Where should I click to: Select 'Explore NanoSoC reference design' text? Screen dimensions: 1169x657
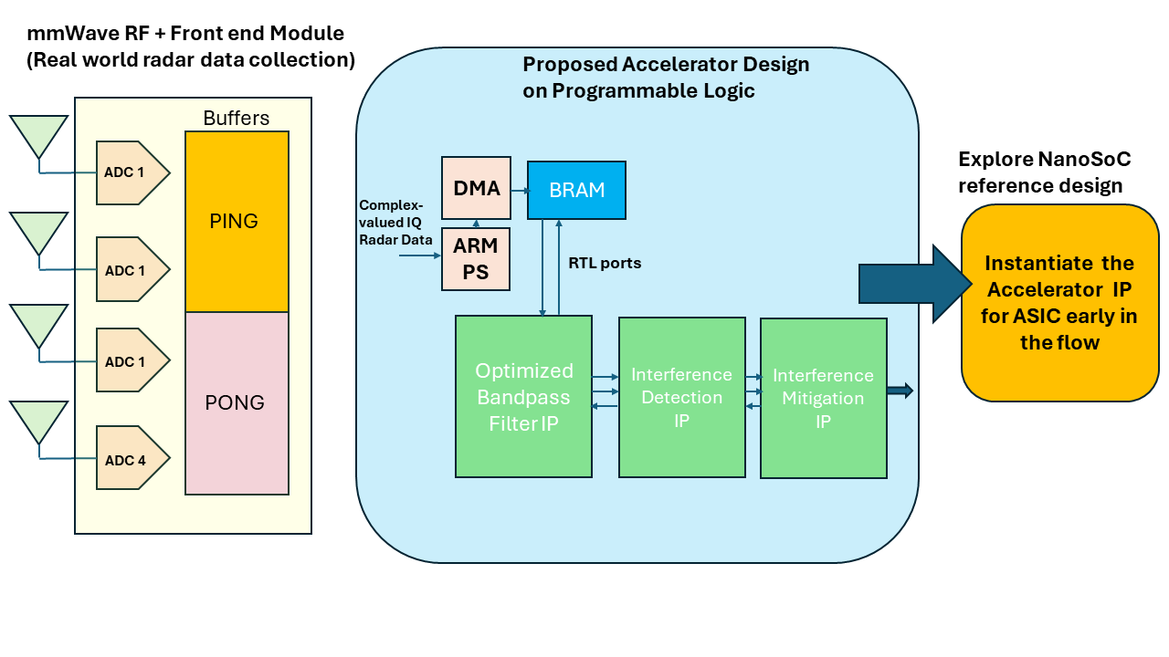tap(1044, 172)
